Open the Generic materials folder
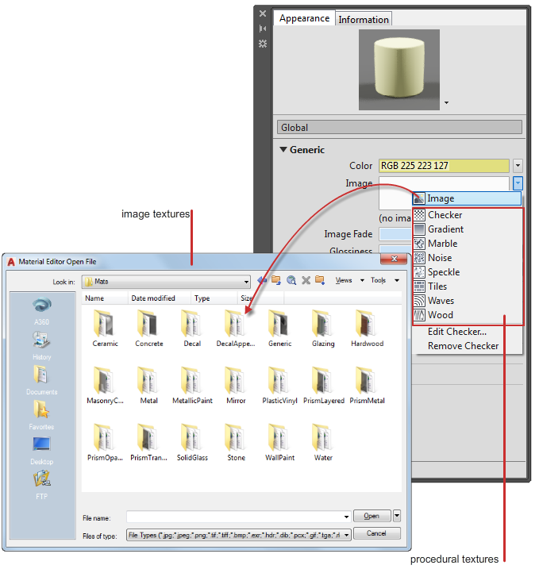The height and width of the screenshot is (569, 539). [x=279, y=328]
